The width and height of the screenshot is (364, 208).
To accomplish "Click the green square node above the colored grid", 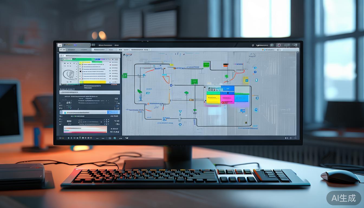I will coord(194,82).
